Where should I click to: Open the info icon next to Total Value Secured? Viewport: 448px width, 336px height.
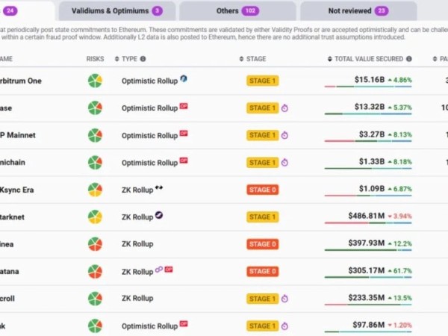coord(409,59)
